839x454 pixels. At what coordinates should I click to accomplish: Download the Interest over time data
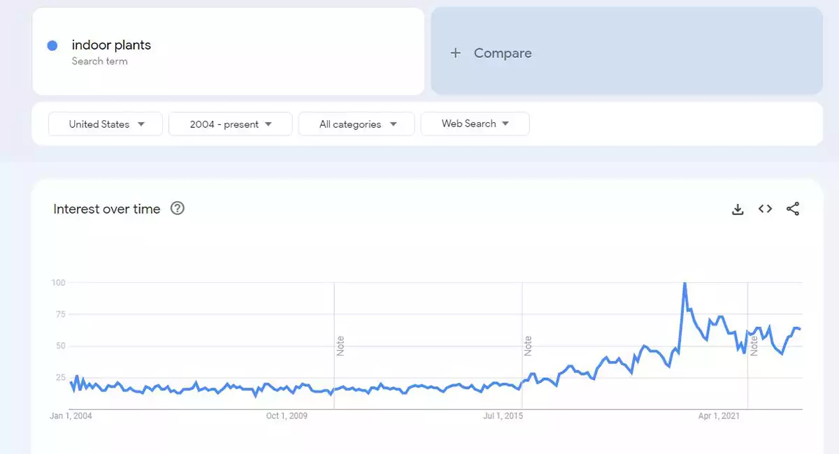pos(738,209)
